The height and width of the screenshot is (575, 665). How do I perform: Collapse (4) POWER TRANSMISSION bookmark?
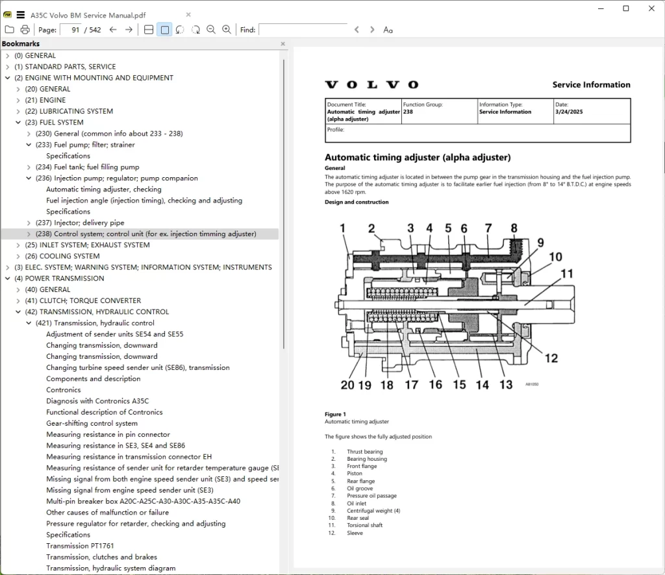coord(7,278)
